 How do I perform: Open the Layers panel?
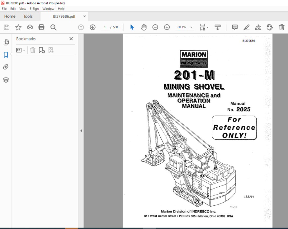6,80
